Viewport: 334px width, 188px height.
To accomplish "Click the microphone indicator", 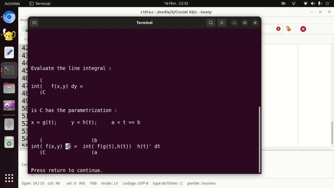I will click(x=320, y=4).
